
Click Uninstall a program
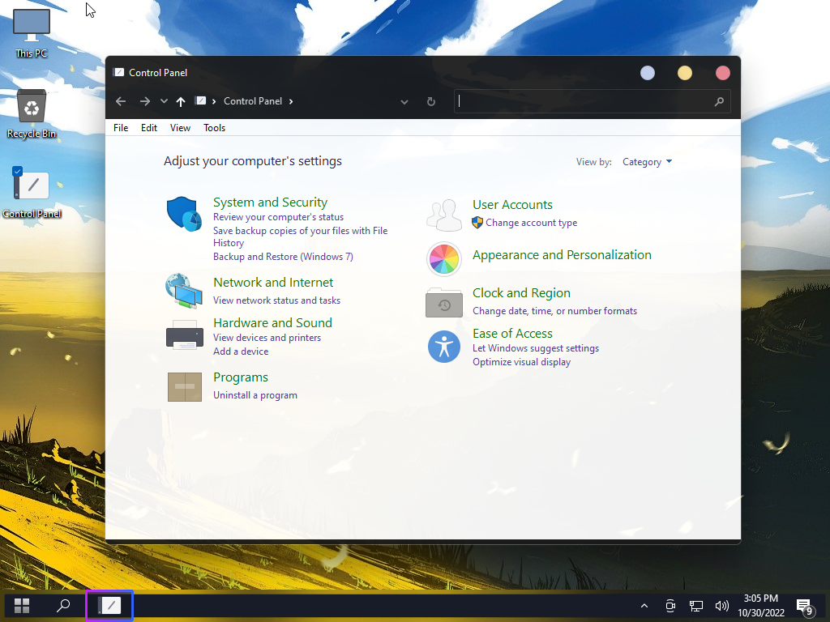point(255,395)
